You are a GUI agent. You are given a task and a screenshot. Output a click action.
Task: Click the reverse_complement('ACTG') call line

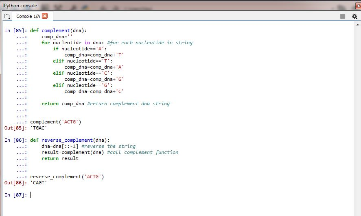[x=67, y=177]
